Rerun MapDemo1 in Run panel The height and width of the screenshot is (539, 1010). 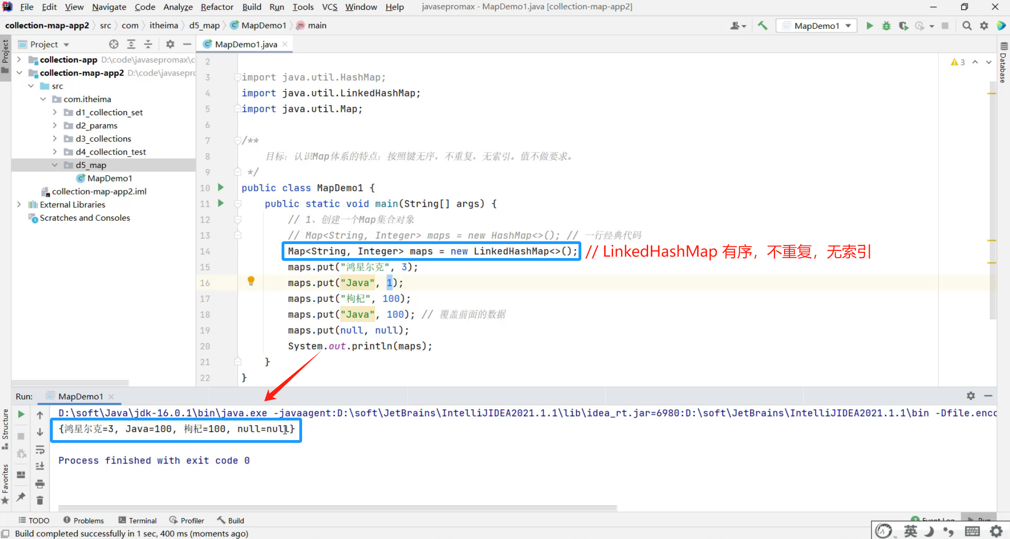(21, 414)
